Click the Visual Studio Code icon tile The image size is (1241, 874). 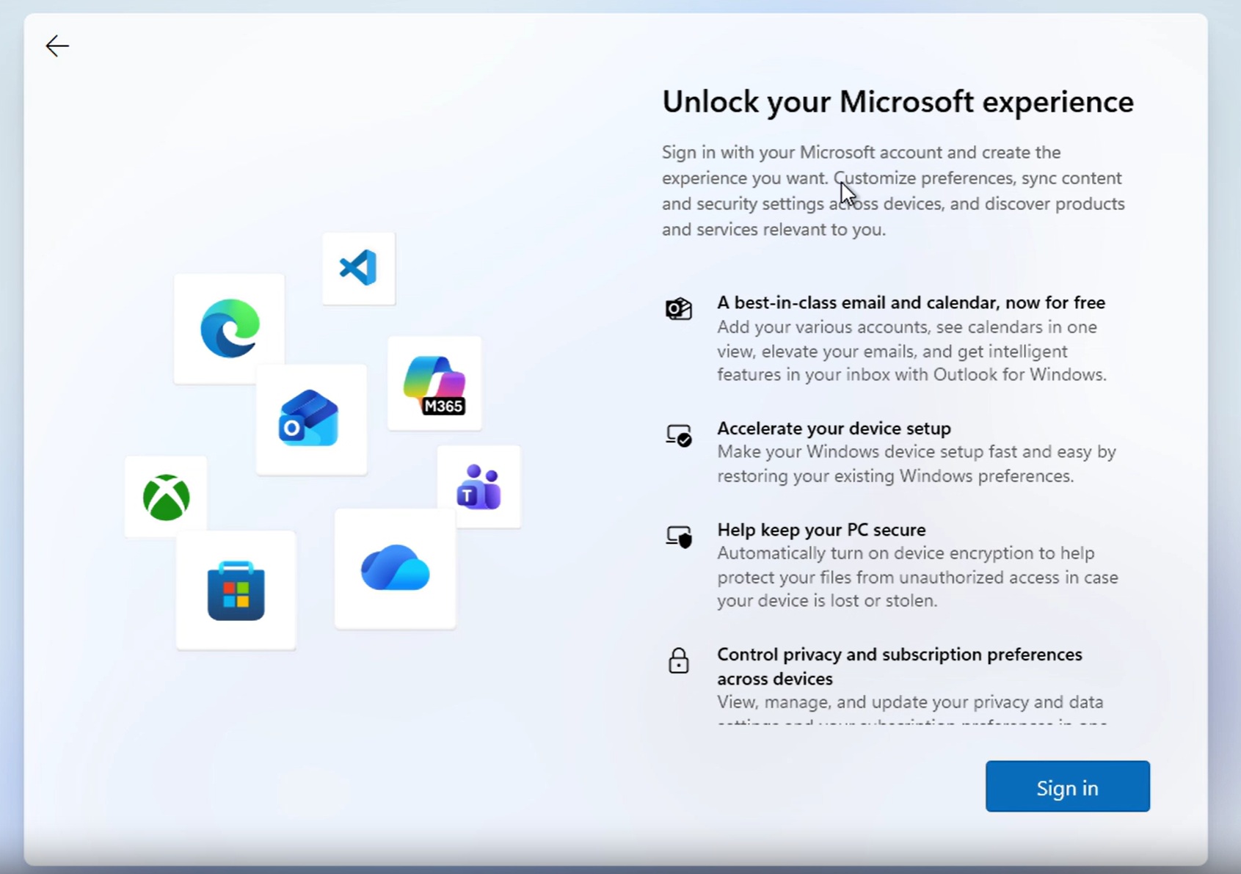click(x=358, y=268)
